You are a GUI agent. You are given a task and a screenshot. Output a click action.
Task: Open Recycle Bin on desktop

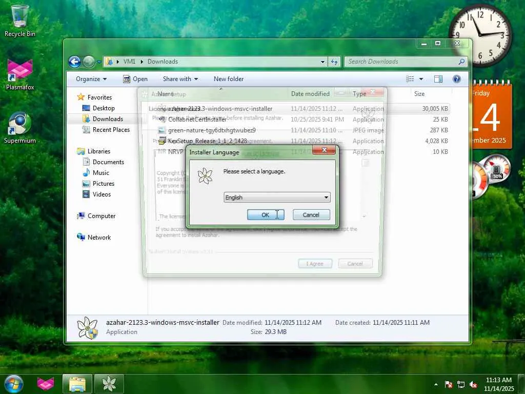pyautogui.click(x=20, y=21)
